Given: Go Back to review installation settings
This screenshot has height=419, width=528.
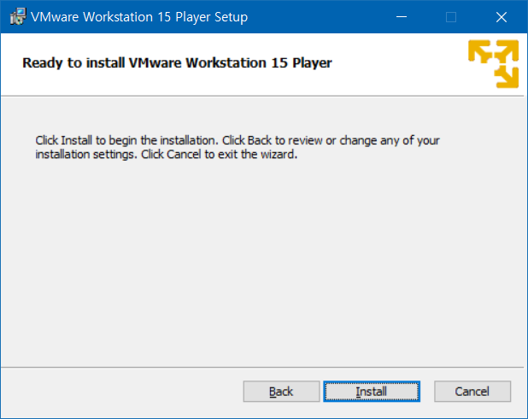Looking at the screenshot, I should pyautogui.click(x=281, y=392).
